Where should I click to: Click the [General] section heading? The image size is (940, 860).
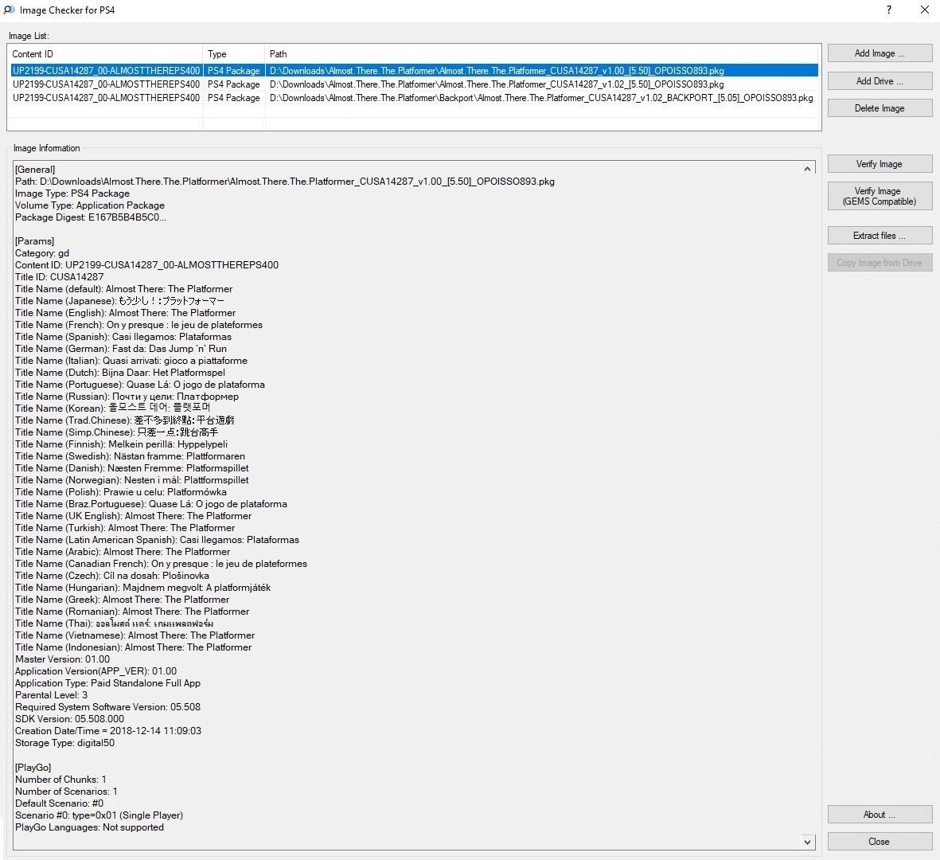tap(35, 170)
